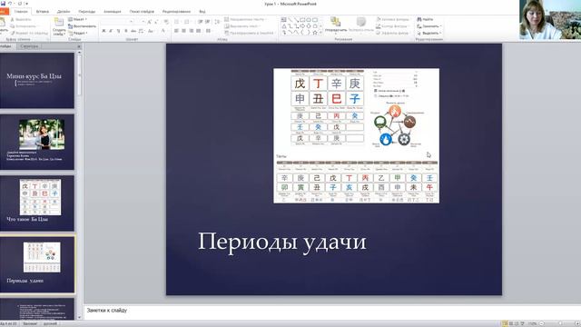
Task: Open the Рецензирование ribbon tab
Action: [x=176, y=12]
